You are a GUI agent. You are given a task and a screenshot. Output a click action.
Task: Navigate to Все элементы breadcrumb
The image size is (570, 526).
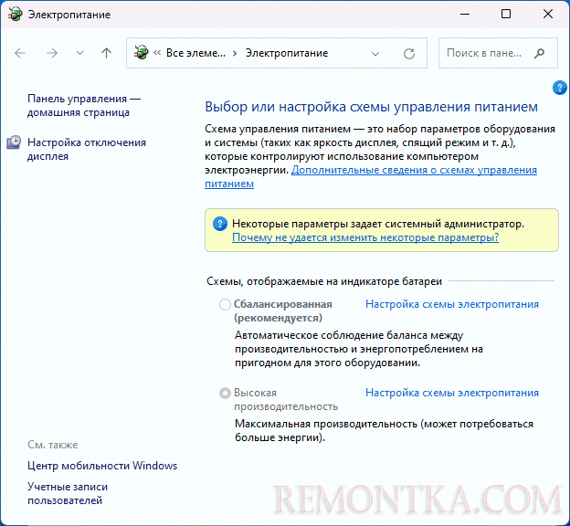195,54
